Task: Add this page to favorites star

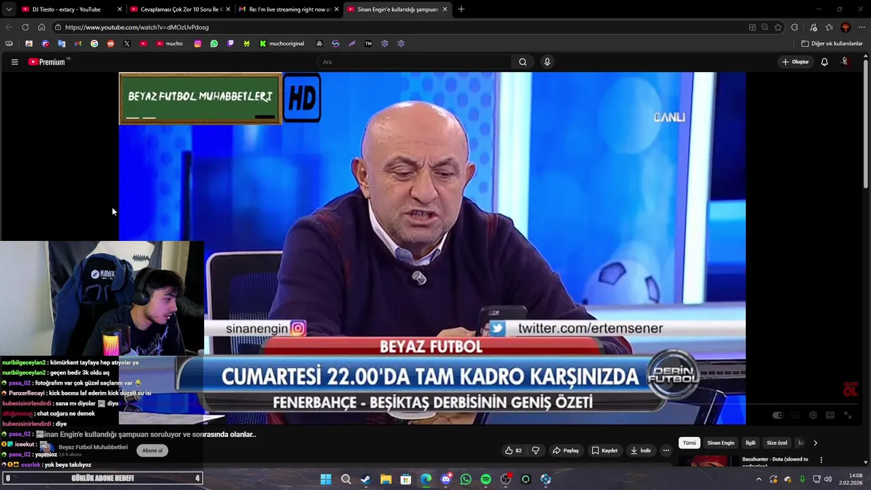Action: coord(778,27)
